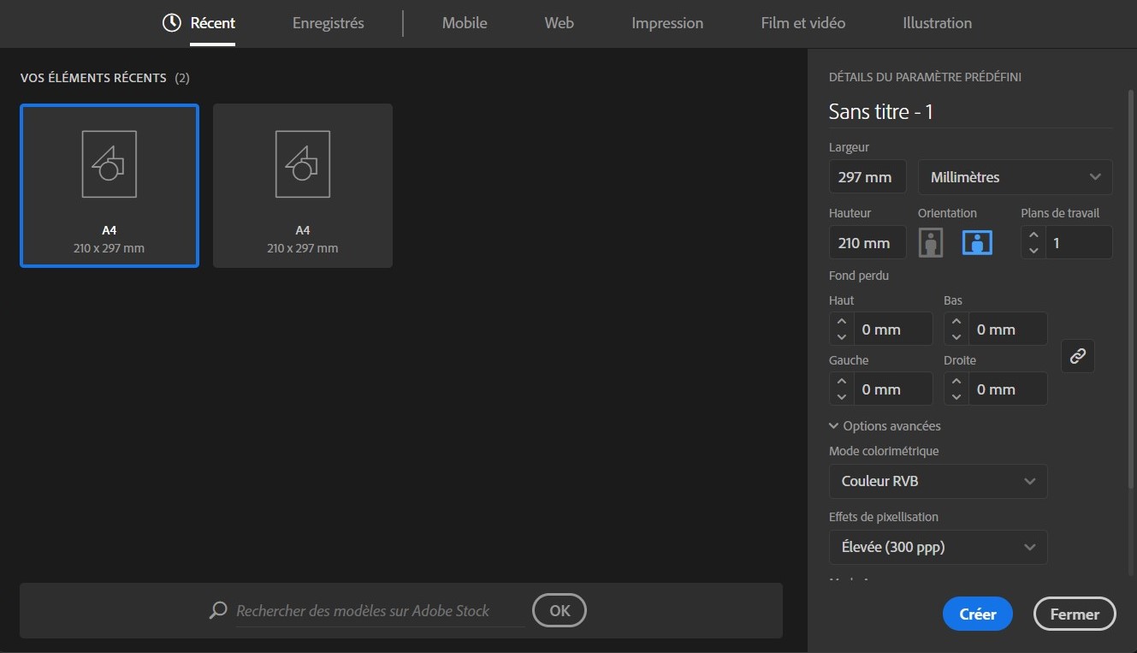1137x653 pixels.
Task: Open the Film et vidéo tab
Action: [x=803, y=23]
